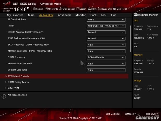Click Last Modified button

(113, 114)
